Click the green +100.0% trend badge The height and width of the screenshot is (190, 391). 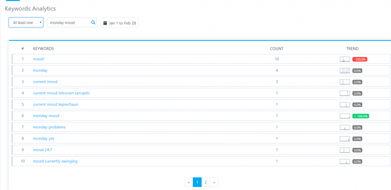[360, 116]
